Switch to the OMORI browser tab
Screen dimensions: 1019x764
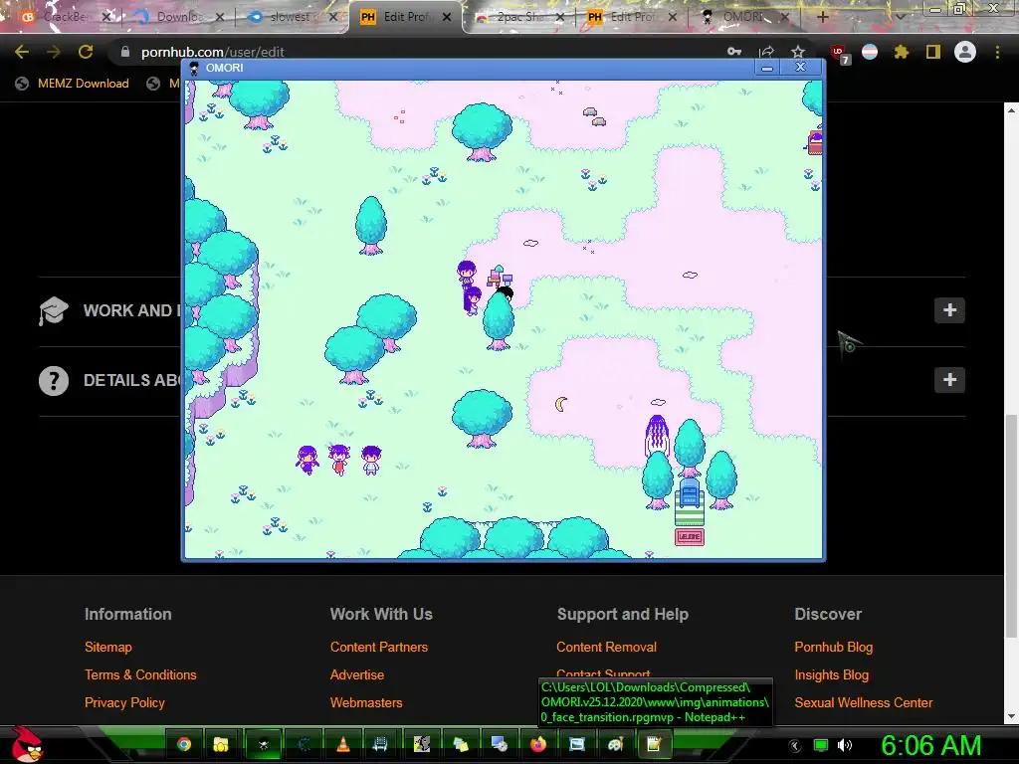[742, 17]
